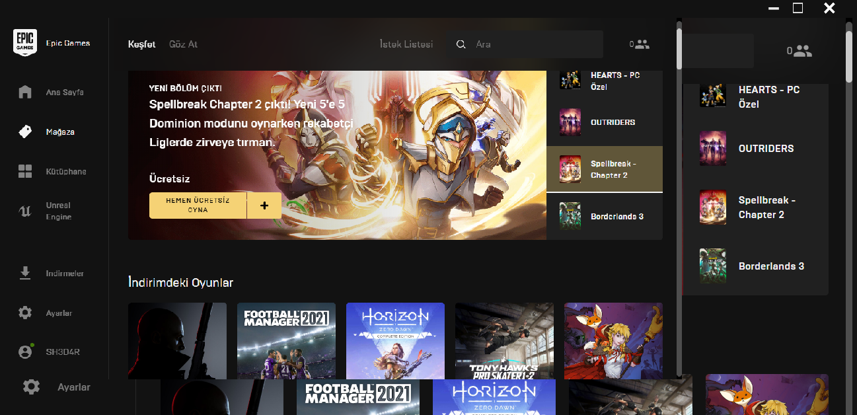Open Football Manager 2021 card in front window
This screenshot has height=415, width=857.
[x=286, y=341]
